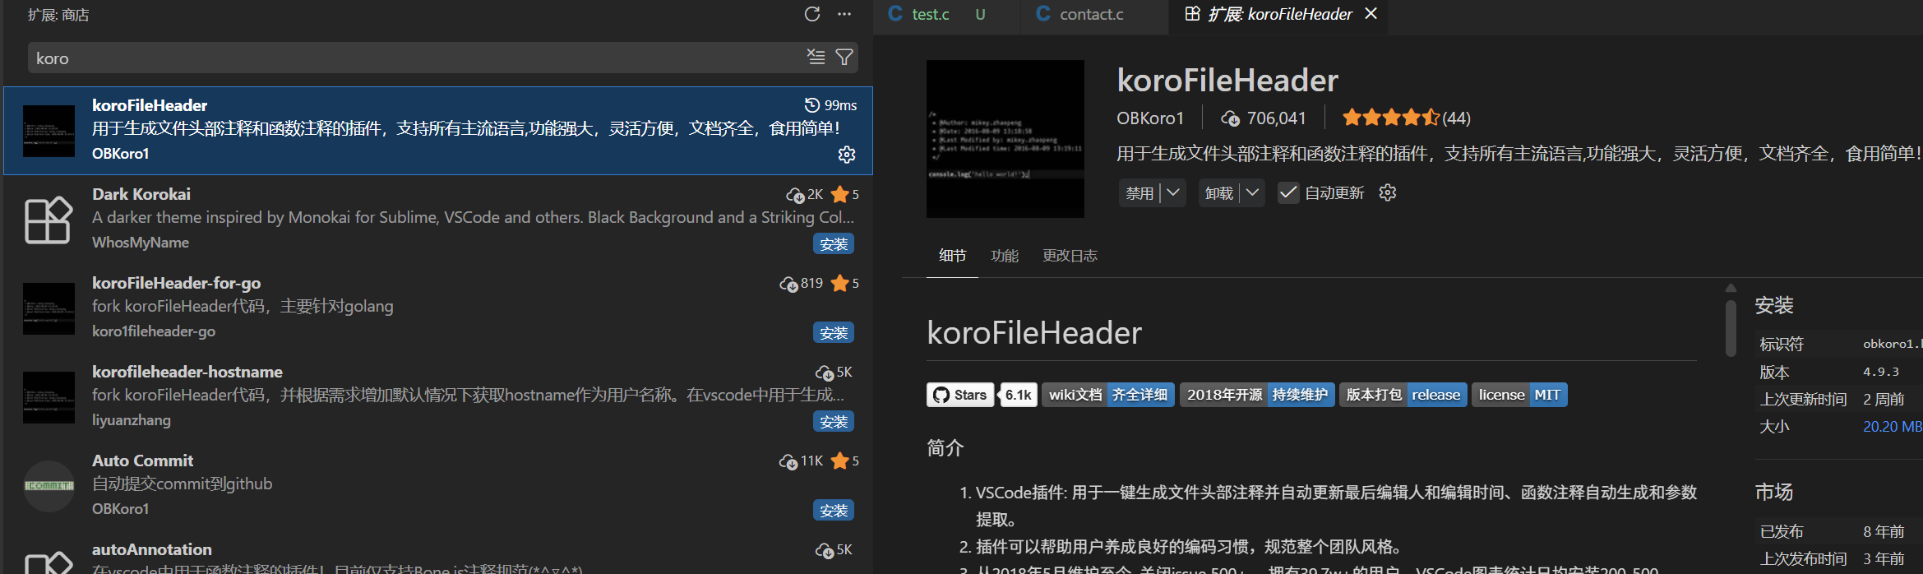Viewport: 1923px width, 574px height.
Task: Click the 6.1k stars count badge
Action: 1018,395
